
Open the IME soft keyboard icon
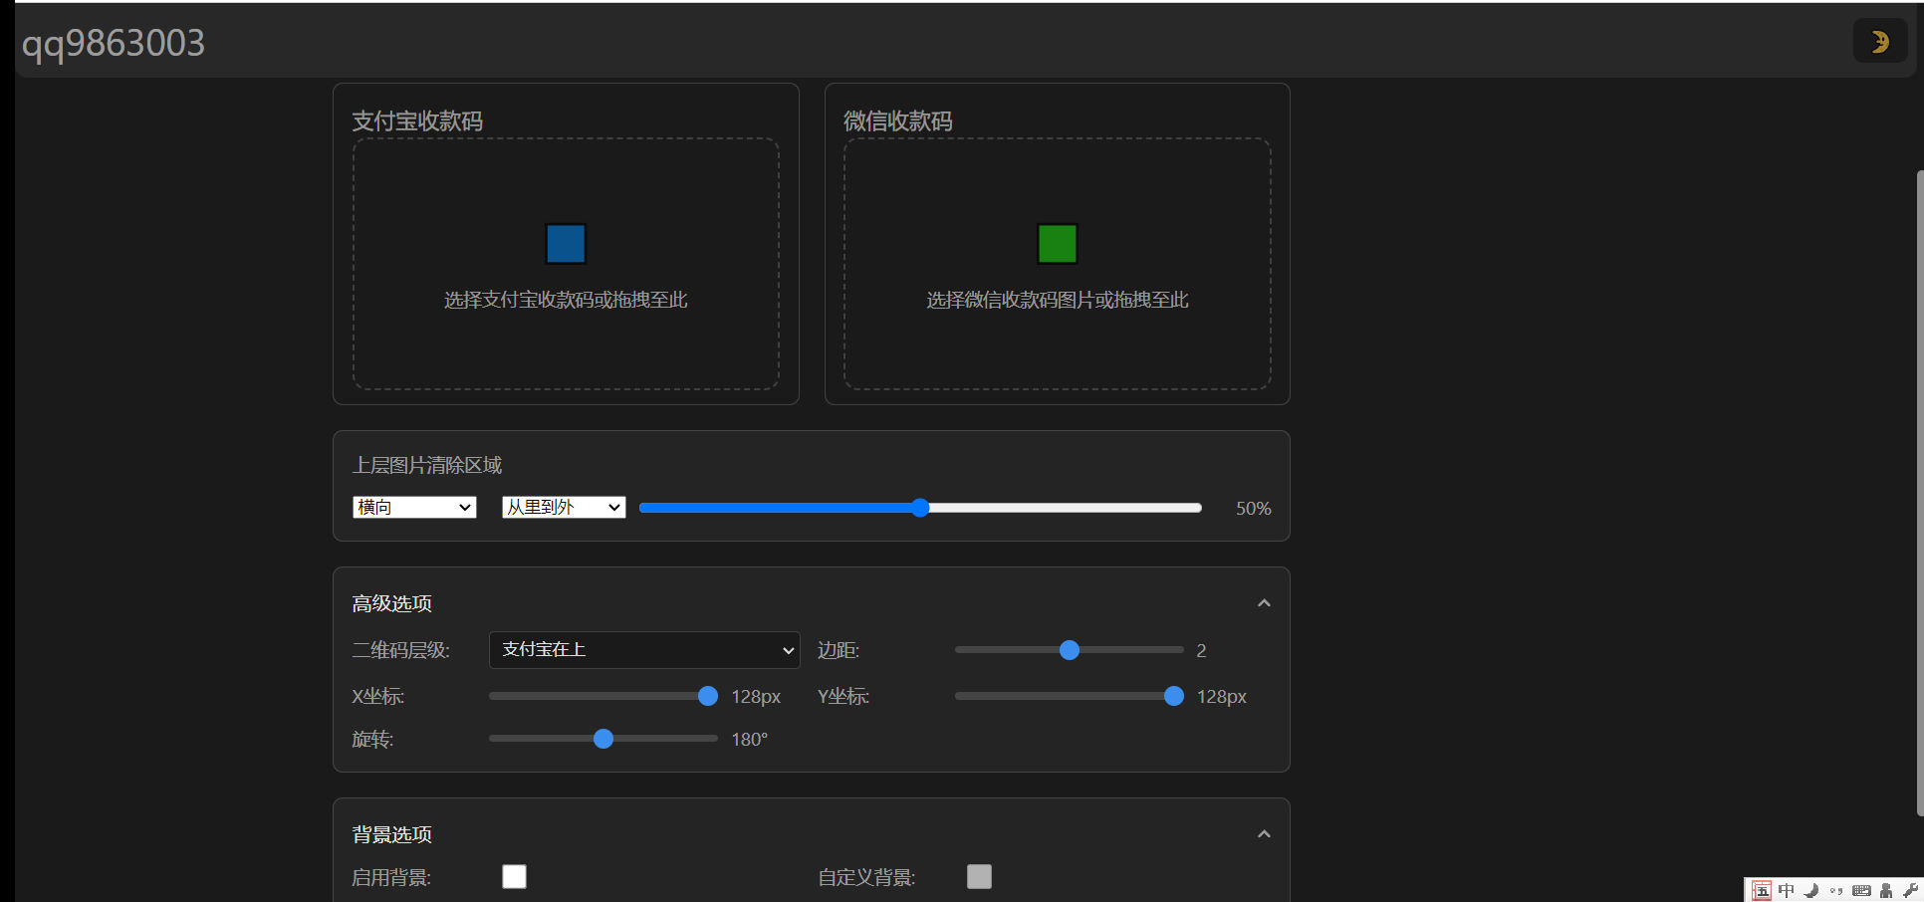1860,891
